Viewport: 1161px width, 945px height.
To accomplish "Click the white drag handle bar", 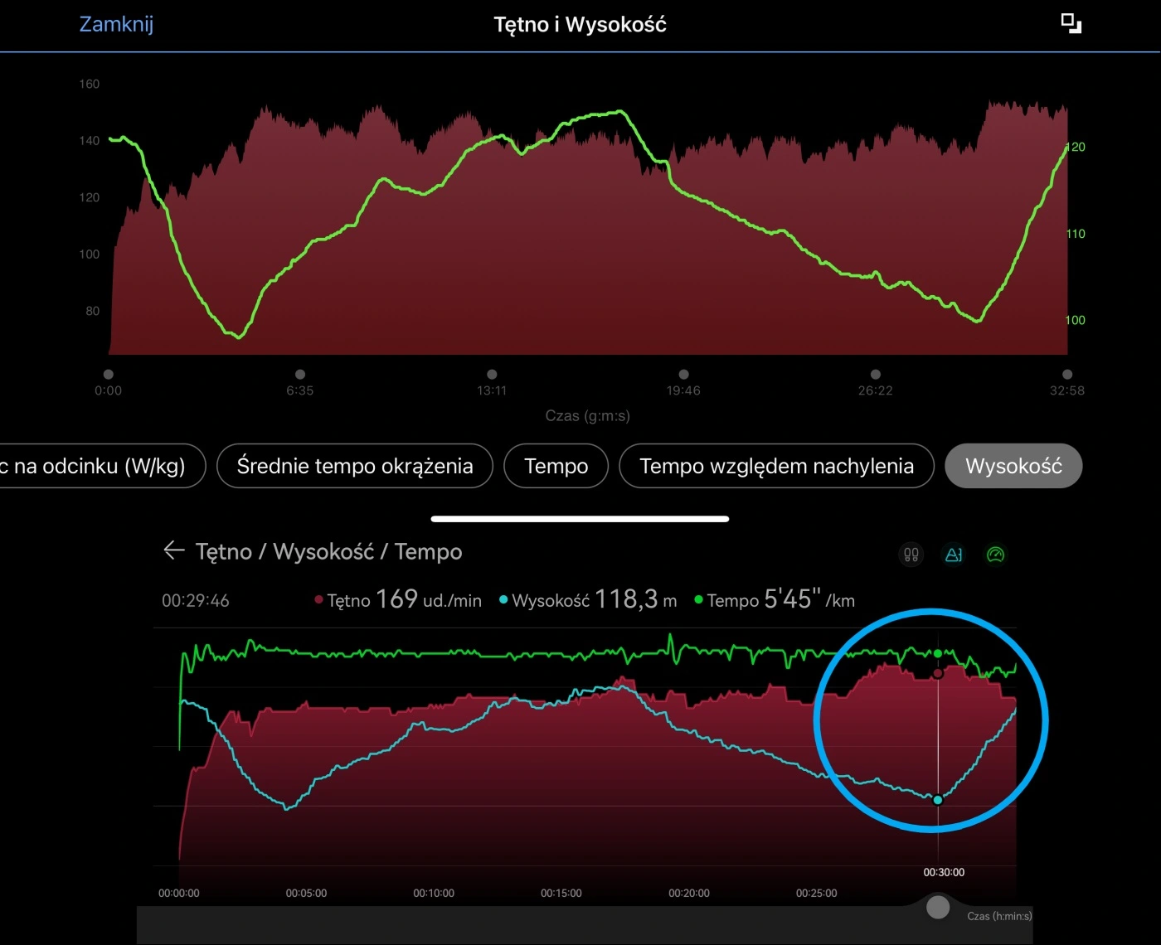I will tap(580, 519).
